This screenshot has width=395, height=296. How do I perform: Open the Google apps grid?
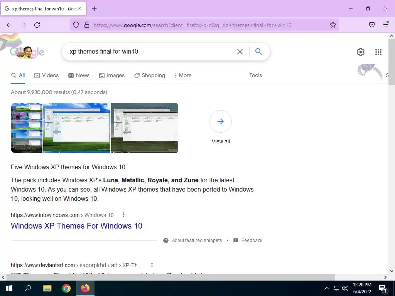[378, 52]
